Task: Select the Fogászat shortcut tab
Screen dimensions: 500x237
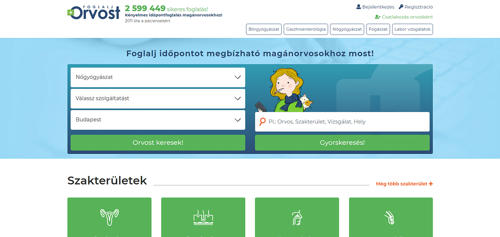Action: 378,29
